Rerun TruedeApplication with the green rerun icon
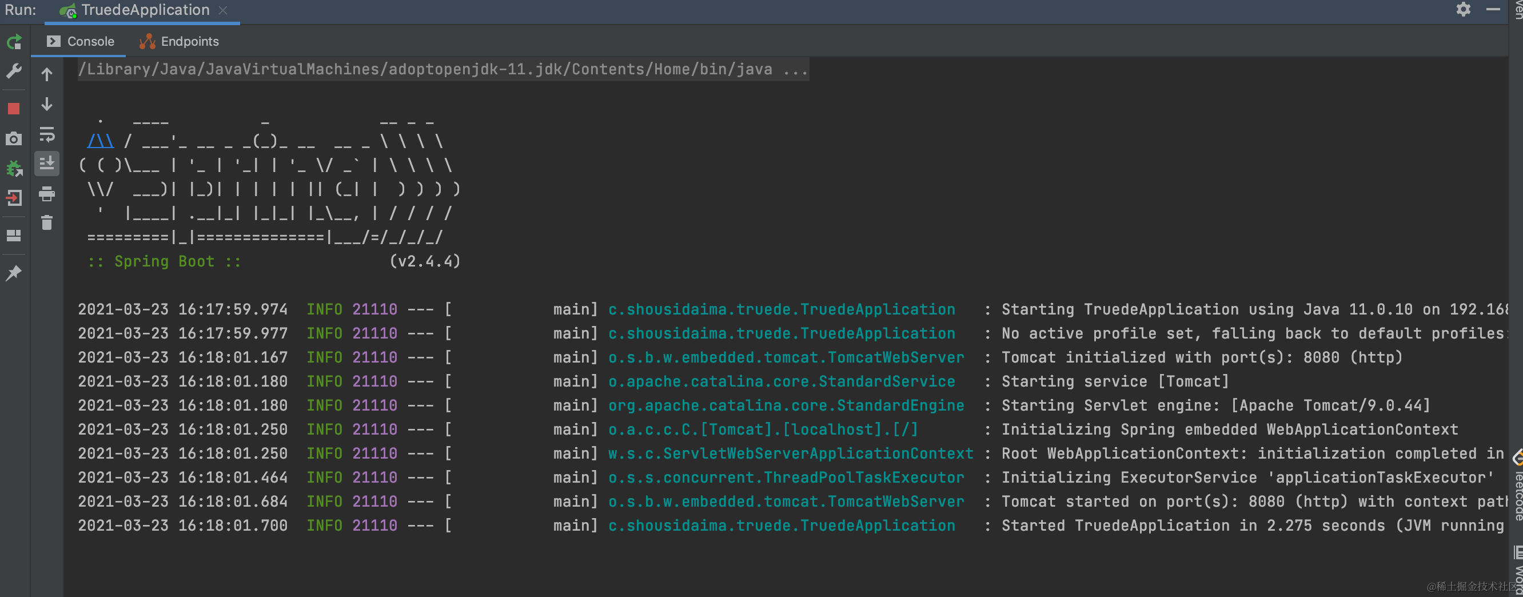Screen dimensions: 1523x597 click(14, 42)
